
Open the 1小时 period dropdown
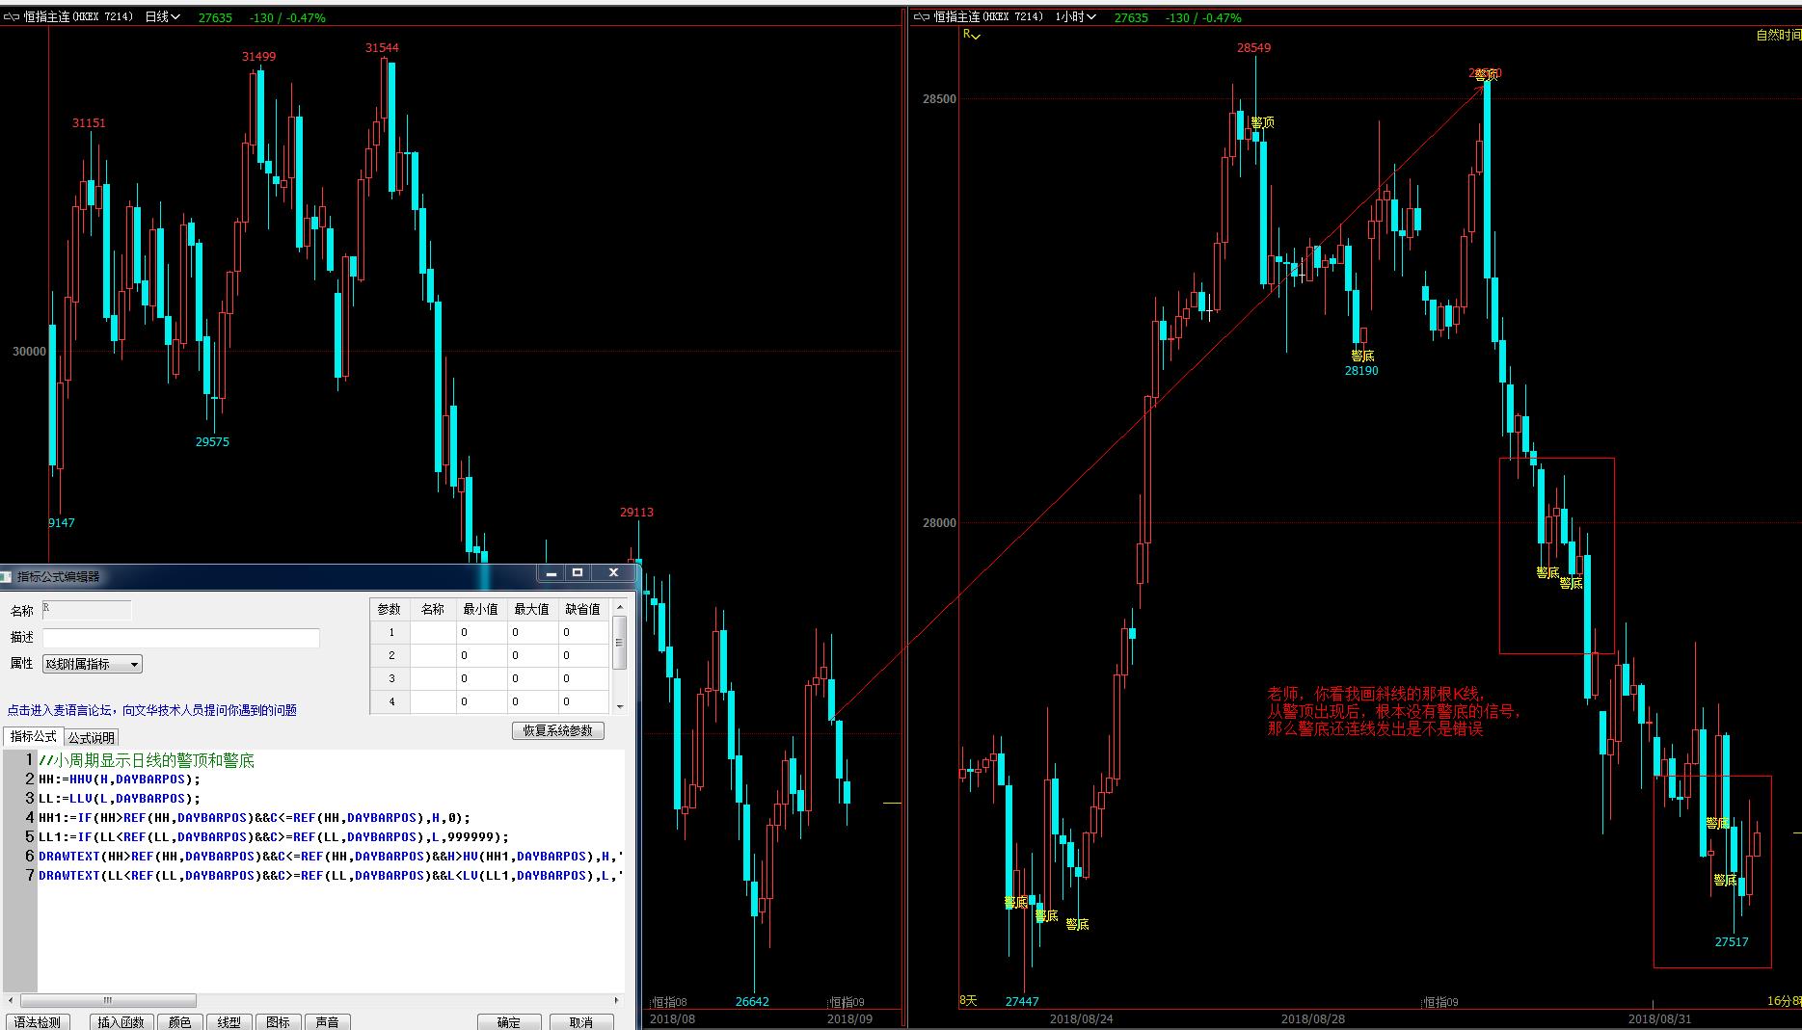[x=1074, y=16]
